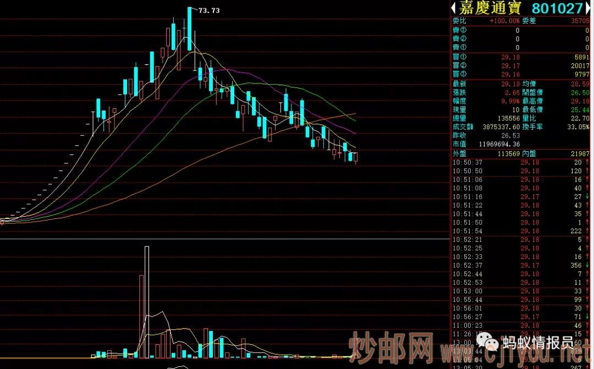Click the 買③ bid price 29.16
Screen dimensions: 594x369
(510, 75)
